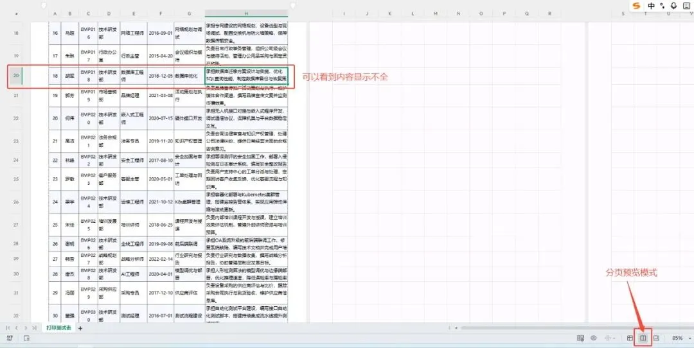Click cell reading K8s集群管理
Screen dimensions: 694x348
pos(189,202)
